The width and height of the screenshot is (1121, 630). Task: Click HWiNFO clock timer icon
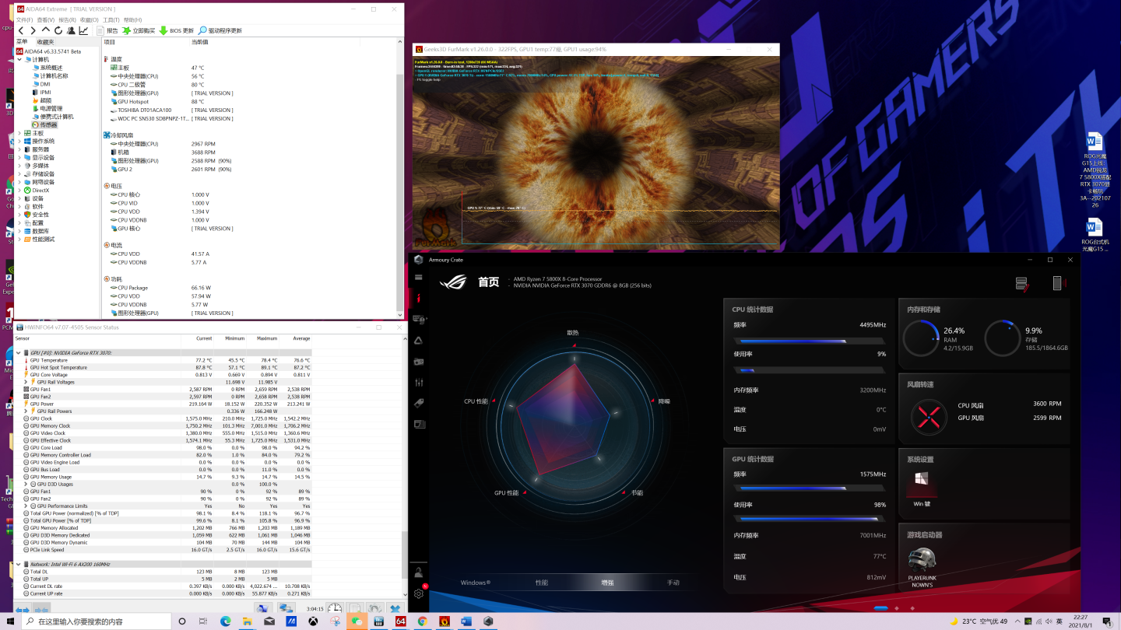335,609
